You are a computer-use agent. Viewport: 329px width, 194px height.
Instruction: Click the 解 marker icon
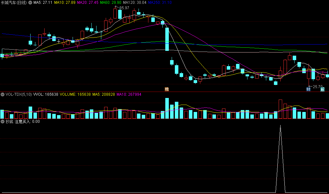[323, 89]
